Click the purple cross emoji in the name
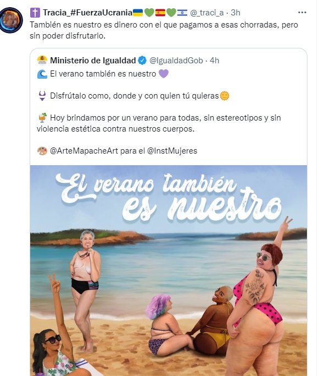This screenshot has height=376, width=319. coord(35,13)
